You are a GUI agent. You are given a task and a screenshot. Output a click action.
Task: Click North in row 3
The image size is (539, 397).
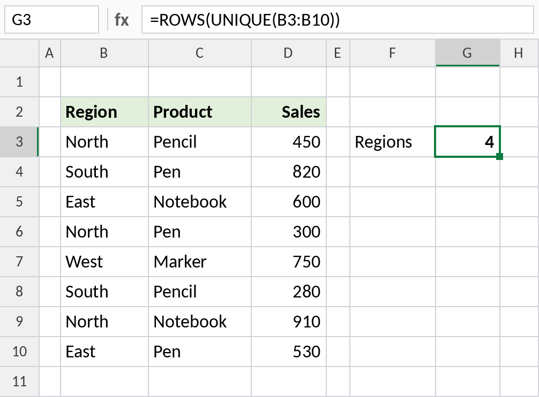pyautogui.click(x=104, y=142)
